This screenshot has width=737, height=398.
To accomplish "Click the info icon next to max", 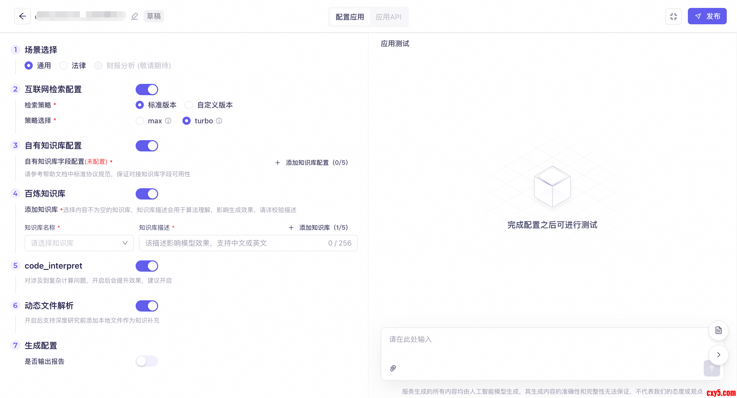I will pos(168,121).
